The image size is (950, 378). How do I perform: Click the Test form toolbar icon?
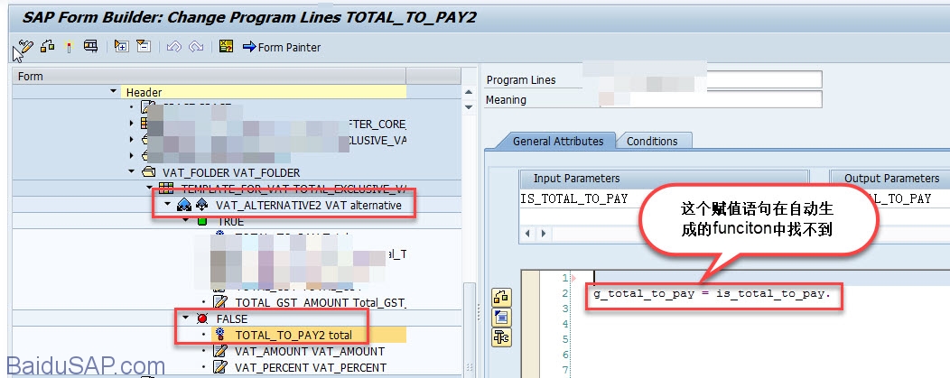tap(91, 47)
